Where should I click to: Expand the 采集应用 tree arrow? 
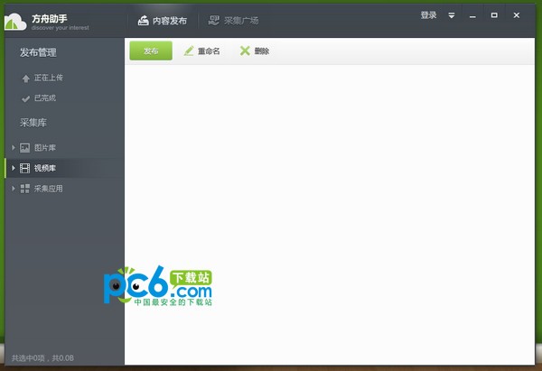[x=14, y=189]
